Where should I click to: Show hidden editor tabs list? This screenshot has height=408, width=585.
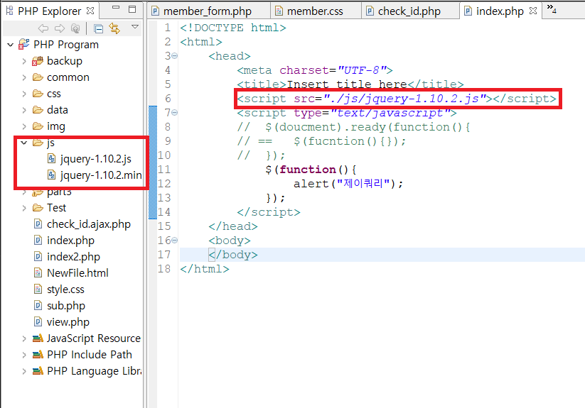tap(552, 9)
